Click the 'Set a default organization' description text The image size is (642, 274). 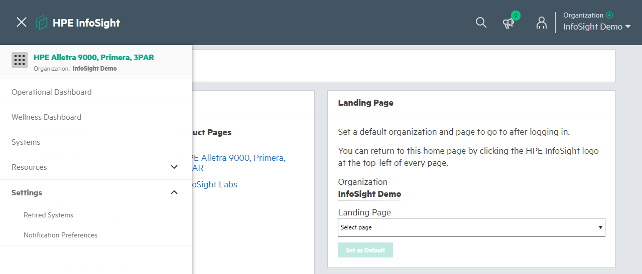pos(454,132)
